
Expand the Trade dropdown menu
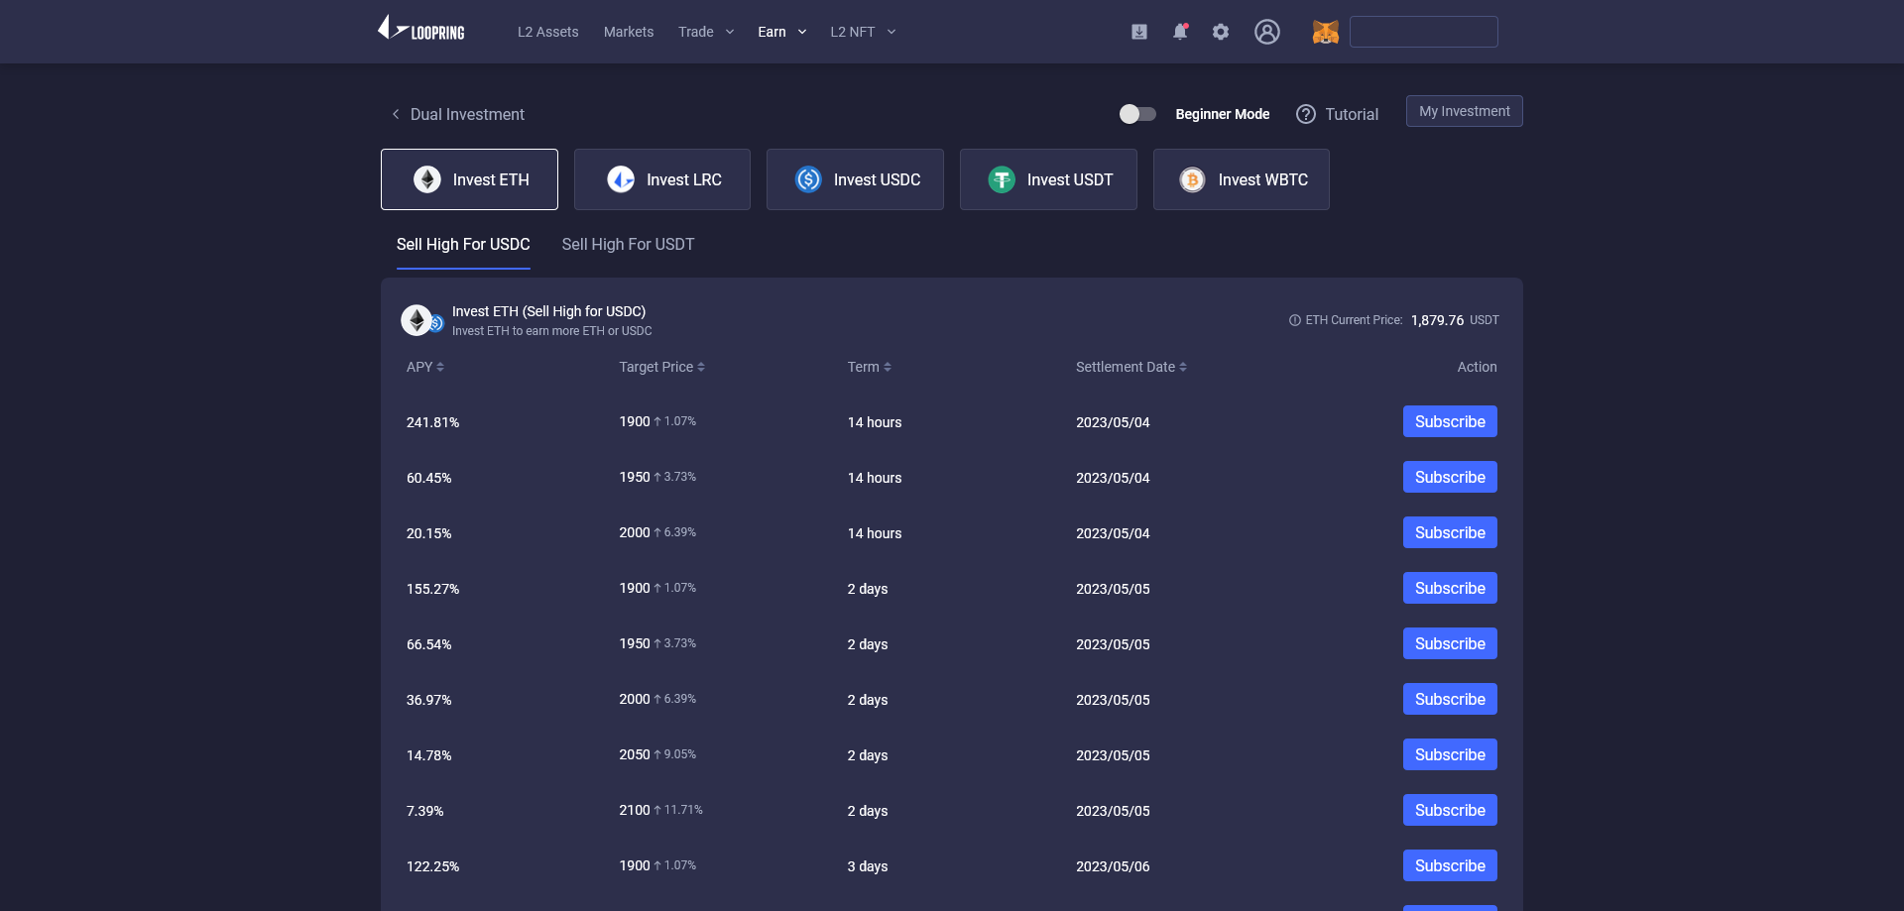pos(706,32)
